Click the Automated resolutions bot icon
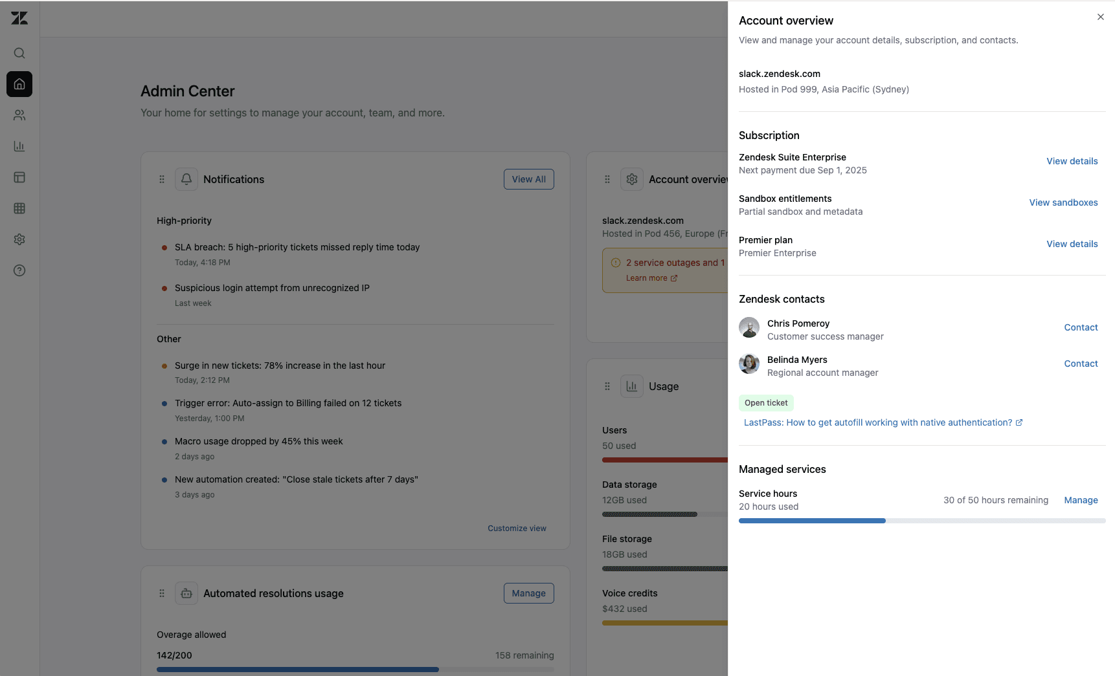1115x676 pixels. point(186,593)
